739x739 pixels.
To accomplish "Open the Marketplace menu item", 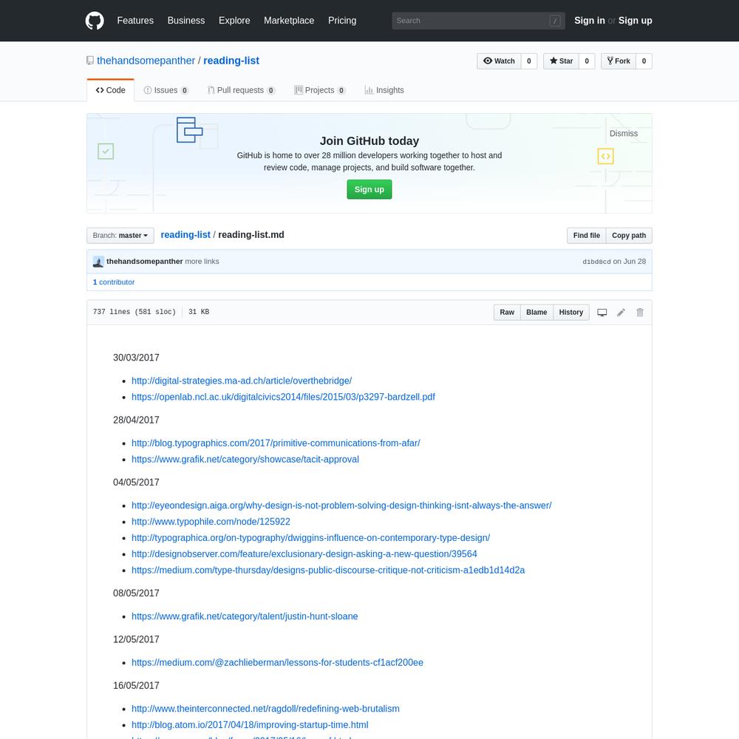I will (289, 21).
